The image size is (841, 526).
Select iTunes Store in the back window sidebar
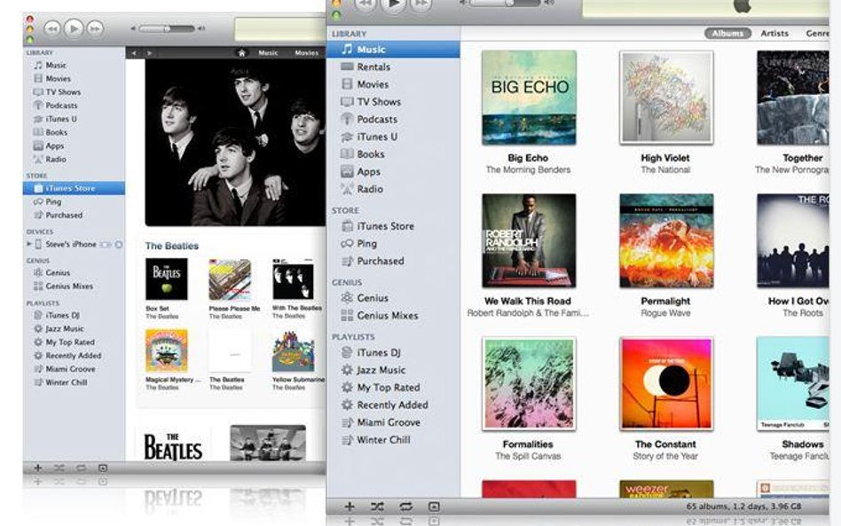(x=74, y=188)
